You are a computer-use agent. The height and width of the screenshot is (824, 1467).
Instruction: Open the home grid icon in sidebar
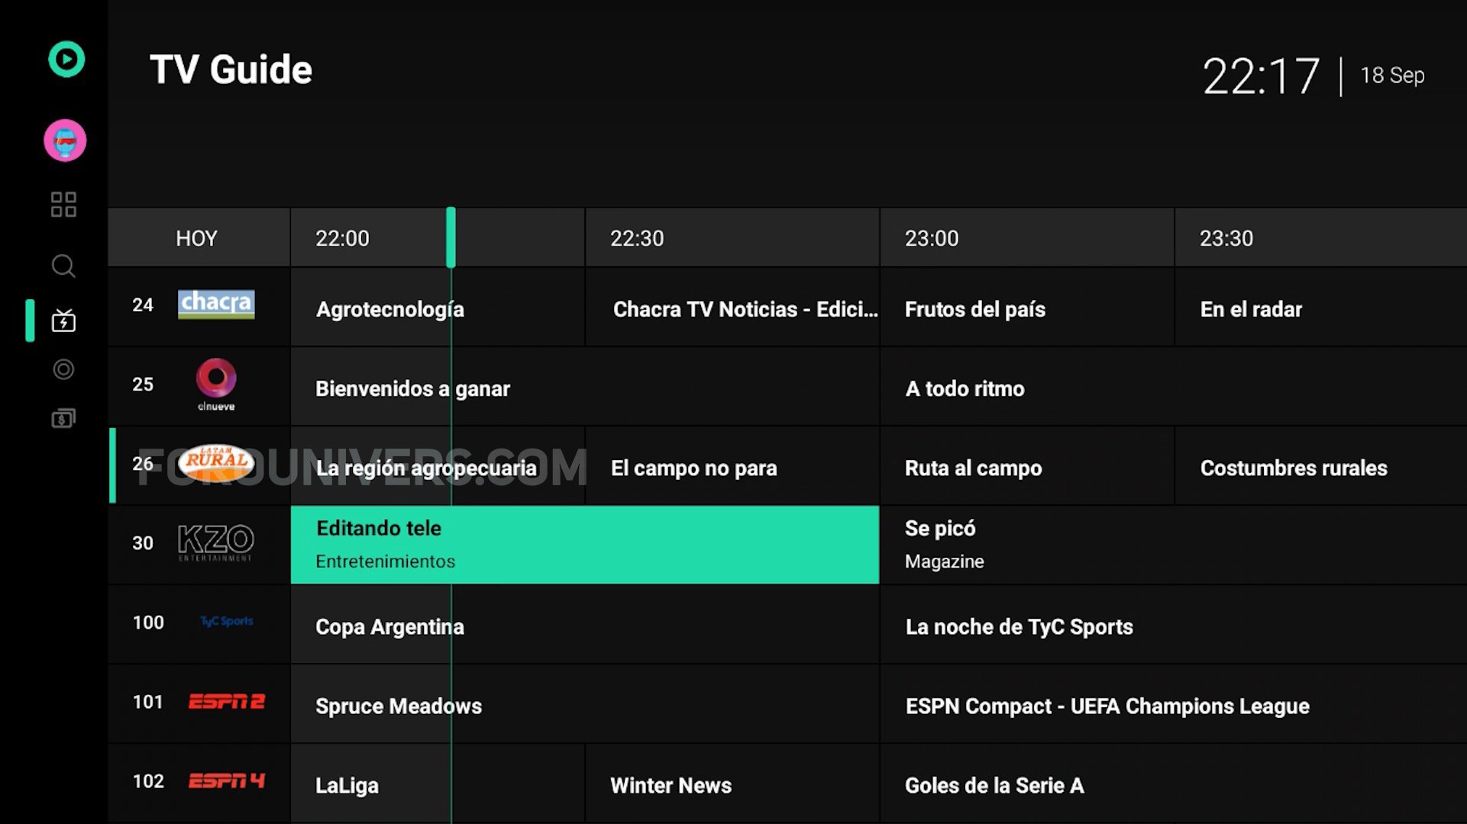[x=63, y=204]
